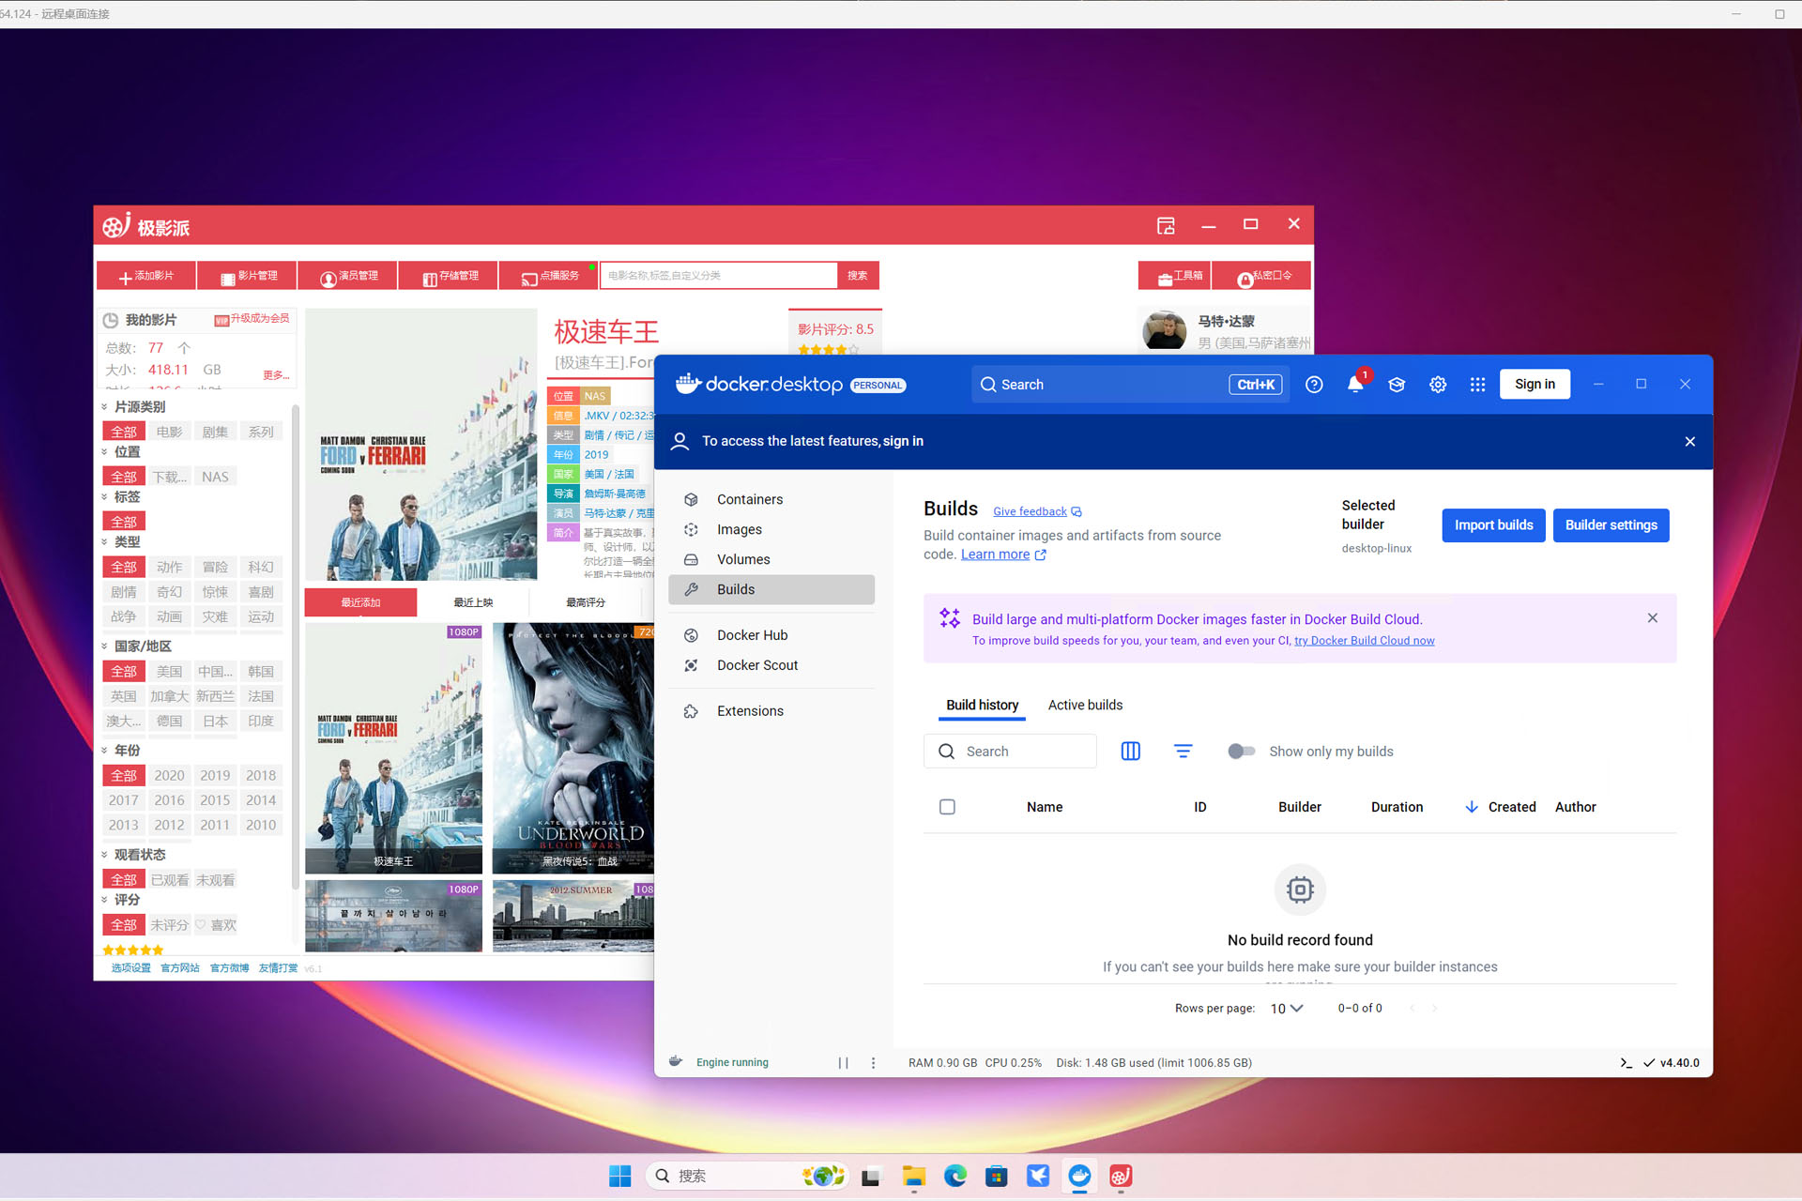Click 添加影片 button in 极影派
This screenshot has height=1201, width=1802.
[146, 276]
